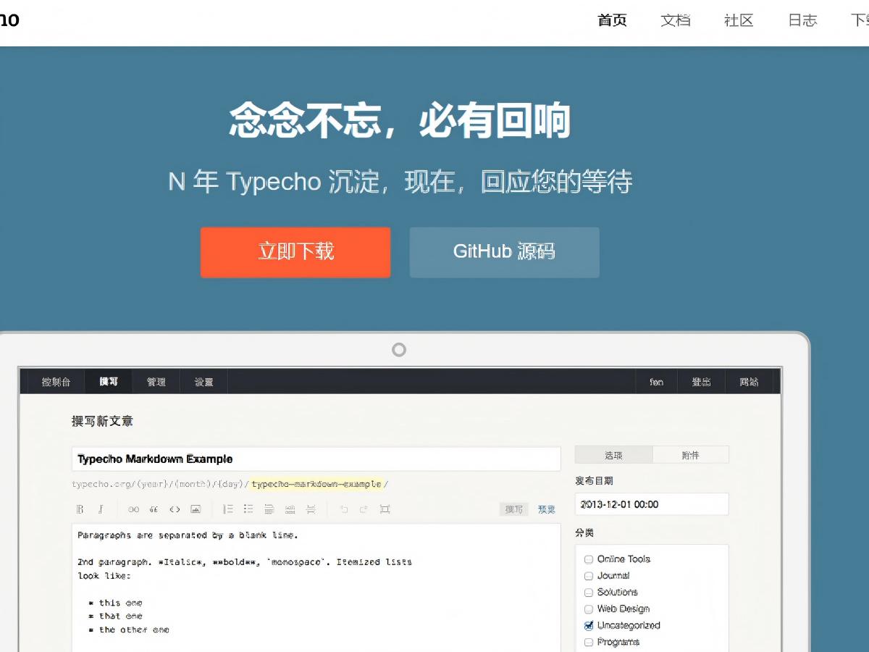The image size is (869, 652).
Task: Open 社区 in the top navigation
Action: tap(739, 20)
